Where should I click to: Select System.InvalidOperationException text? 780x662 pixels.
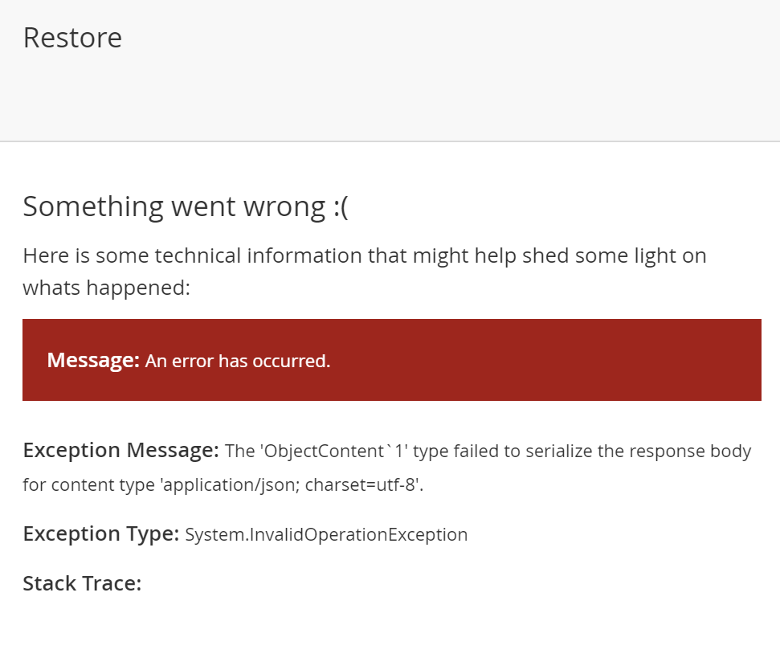[x=326, y=535]
